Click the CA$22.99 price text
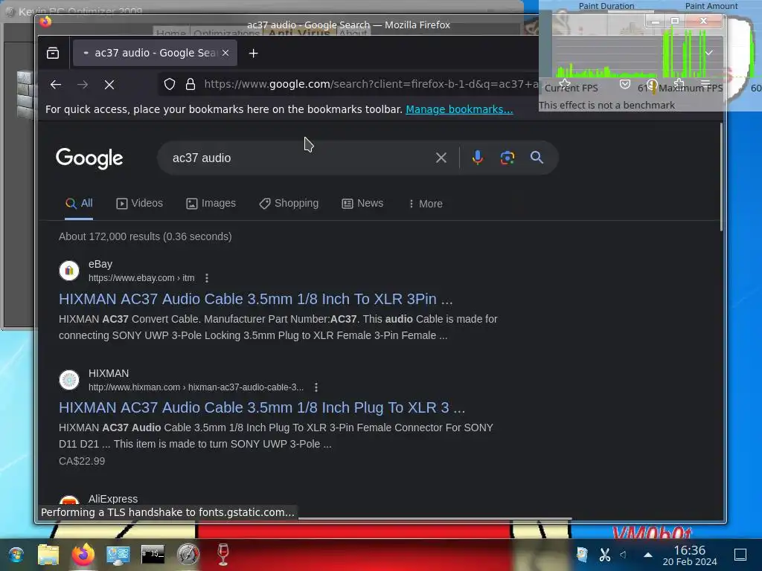This screenshot has width=762, height=571. pos(82,461)
